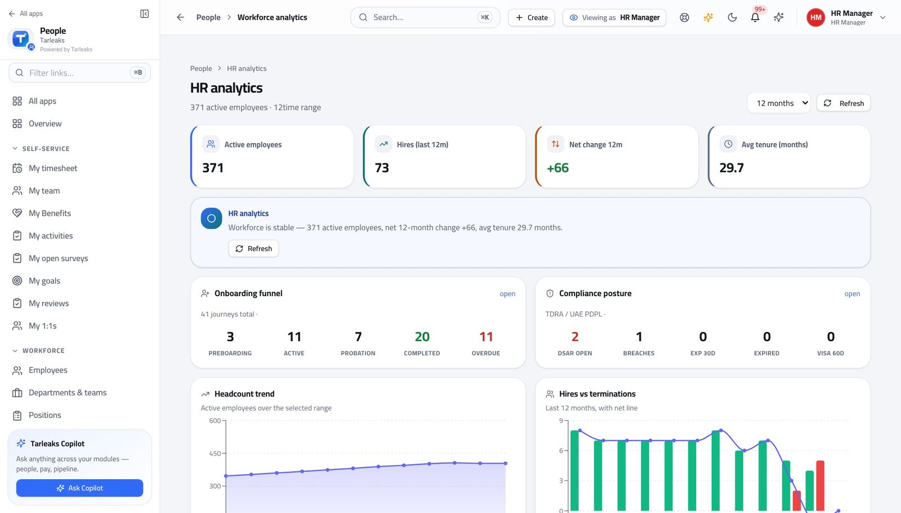Click My reviews clipboard icon
Screen dimensions: 901x513
(17, 303)
